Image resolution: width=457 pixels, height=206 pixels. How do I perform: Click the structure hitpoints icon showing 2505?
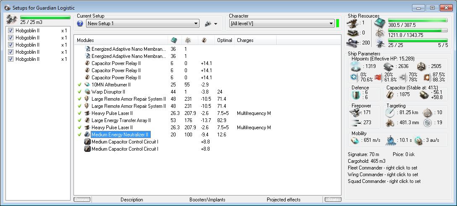[x=421, y=66]
